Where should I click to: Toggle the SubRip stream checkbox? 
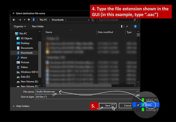[138, 110]
